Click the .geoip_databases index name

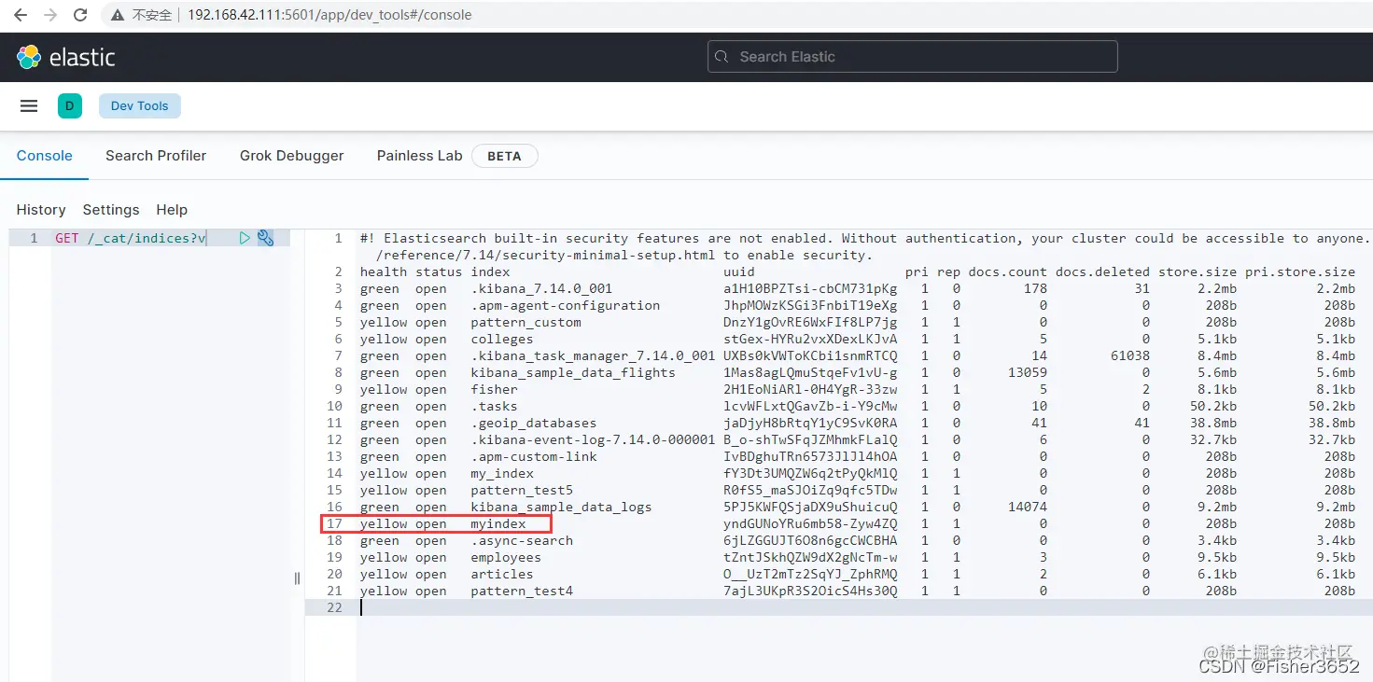click(x=534, y=423)
